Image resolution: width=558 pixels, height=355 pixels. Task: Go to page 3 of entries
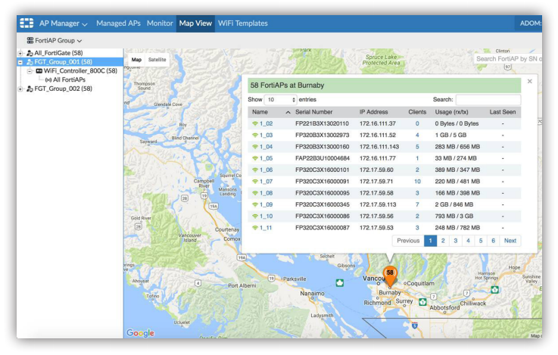coord(456,241)
